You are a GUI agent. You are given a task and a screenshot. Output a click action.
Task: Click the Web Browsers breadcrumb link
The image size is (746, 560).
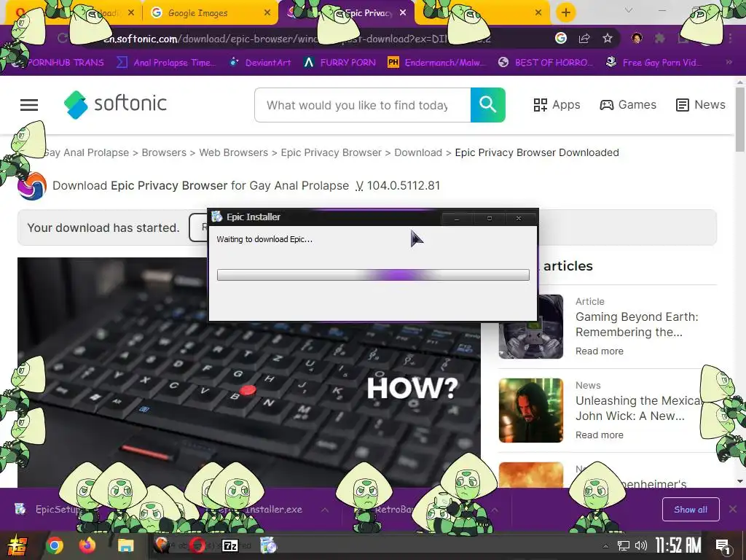click(234, 152)
